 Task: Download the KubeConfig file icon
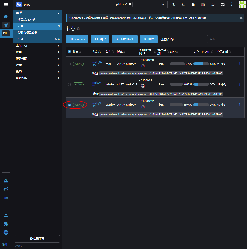click(x=193, y=4)
